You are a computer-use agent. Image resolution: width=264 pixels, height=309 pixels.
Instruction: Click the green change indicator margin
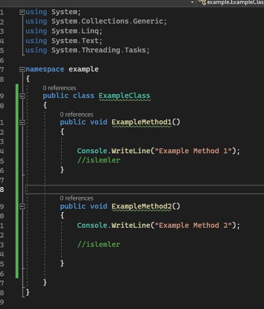(17, 181)
